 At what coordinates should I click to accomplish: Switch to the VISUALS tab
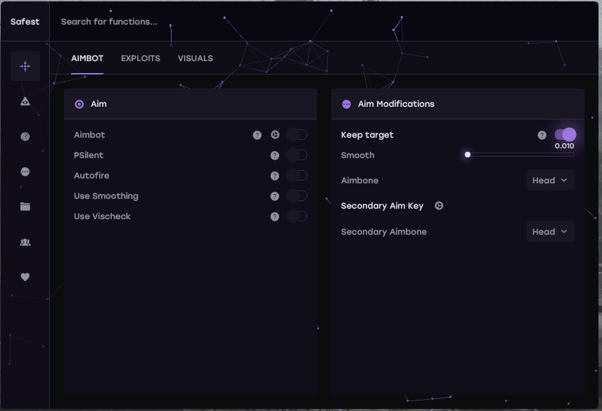point(196,58)
